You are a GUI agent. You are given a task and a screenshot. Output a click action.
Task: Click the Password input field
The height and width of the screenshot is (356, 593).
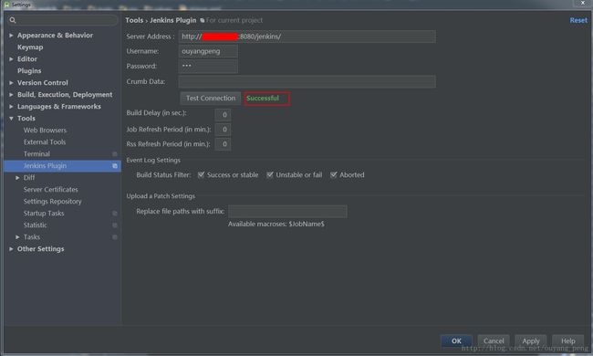[x=208, y=67]
